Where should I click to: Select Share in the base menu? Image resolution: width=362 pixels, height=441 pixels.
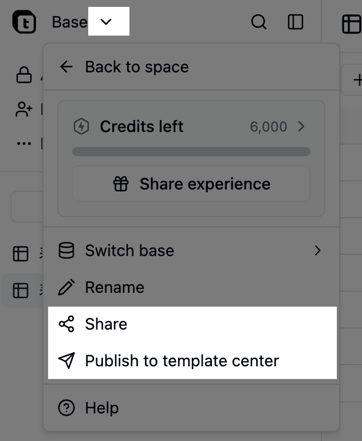(x=107, y=324)
